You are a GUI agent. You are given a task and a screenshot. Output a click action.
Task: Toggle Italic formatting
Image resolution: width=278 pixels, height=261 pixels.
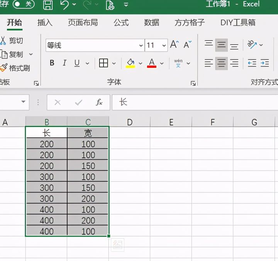click(64, 63)
